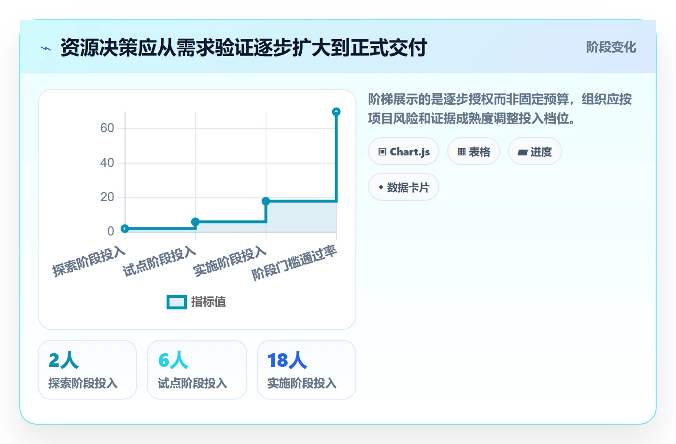Click the 实施阶段投入 data point on chart
This screenshot has width=676, height=444.
266,201
